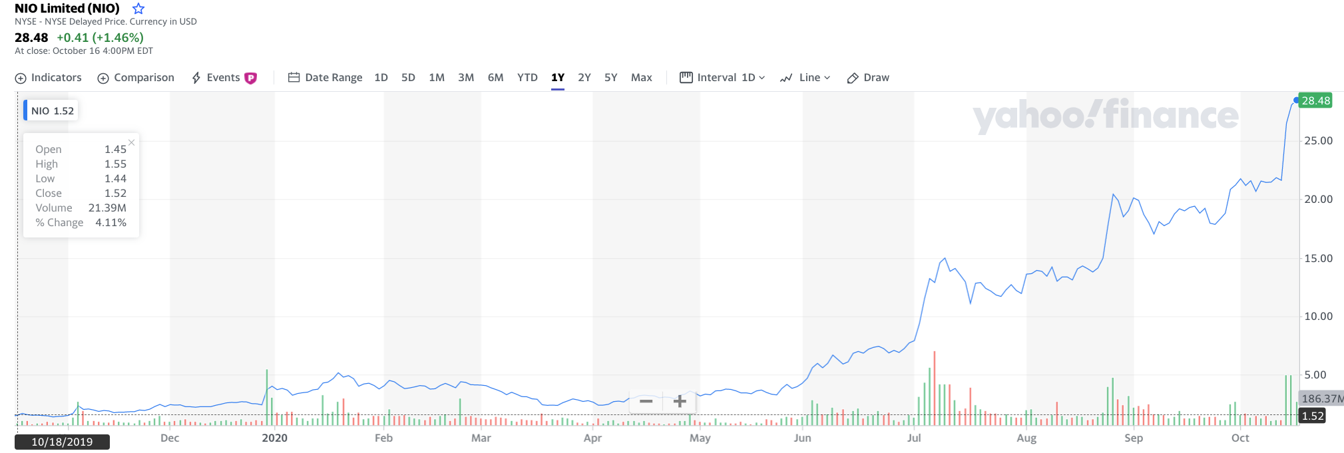
Task: Open the Events menu
Action: pos(216,78)
